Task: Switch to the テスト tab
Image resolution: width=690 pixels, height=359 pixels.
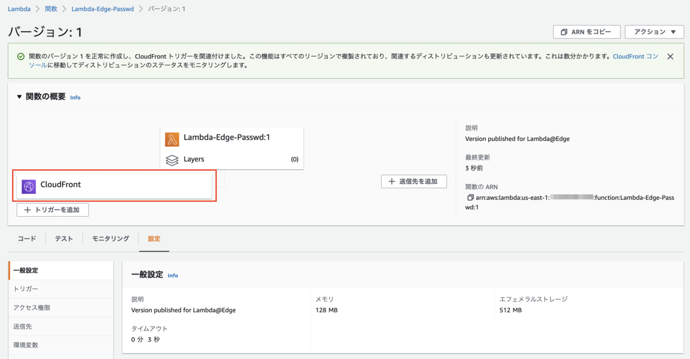Action: point(64,239)
